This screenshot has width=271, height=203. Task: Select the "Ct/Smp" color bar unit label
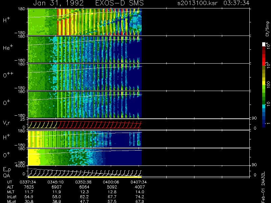[x=267, y=29]
